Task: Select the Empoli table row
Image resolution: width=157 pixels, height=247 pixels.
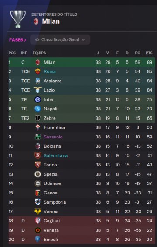Action: [82, 240]
